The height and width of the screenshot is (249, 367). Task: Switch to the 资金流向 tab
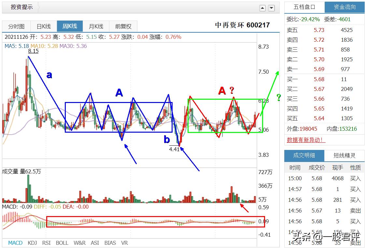345,7
